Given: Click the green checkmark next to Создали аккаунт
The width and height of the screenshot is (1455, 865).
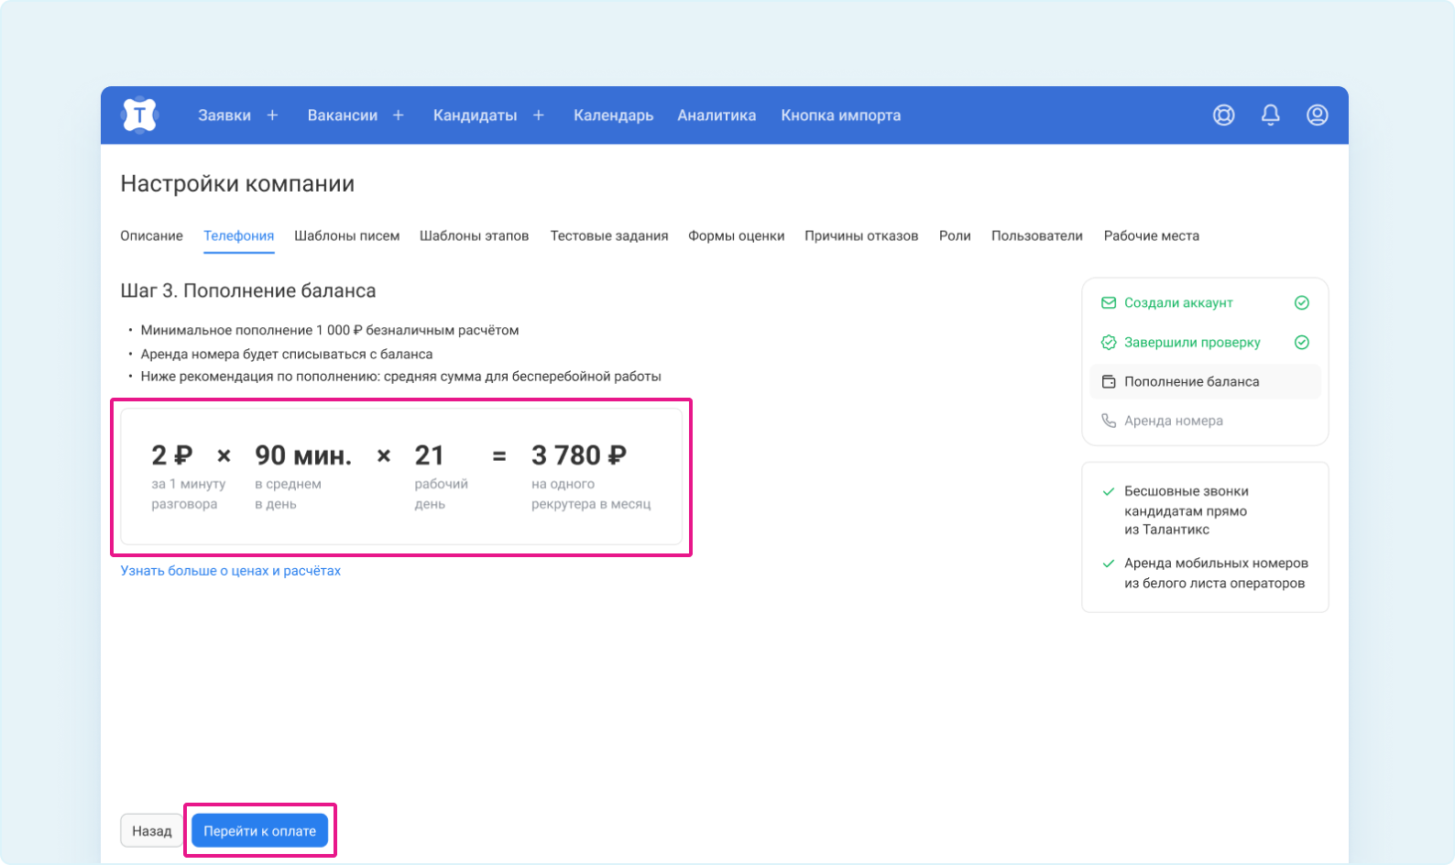Looking at the screenshot, I should click(x=1302, y=303).
